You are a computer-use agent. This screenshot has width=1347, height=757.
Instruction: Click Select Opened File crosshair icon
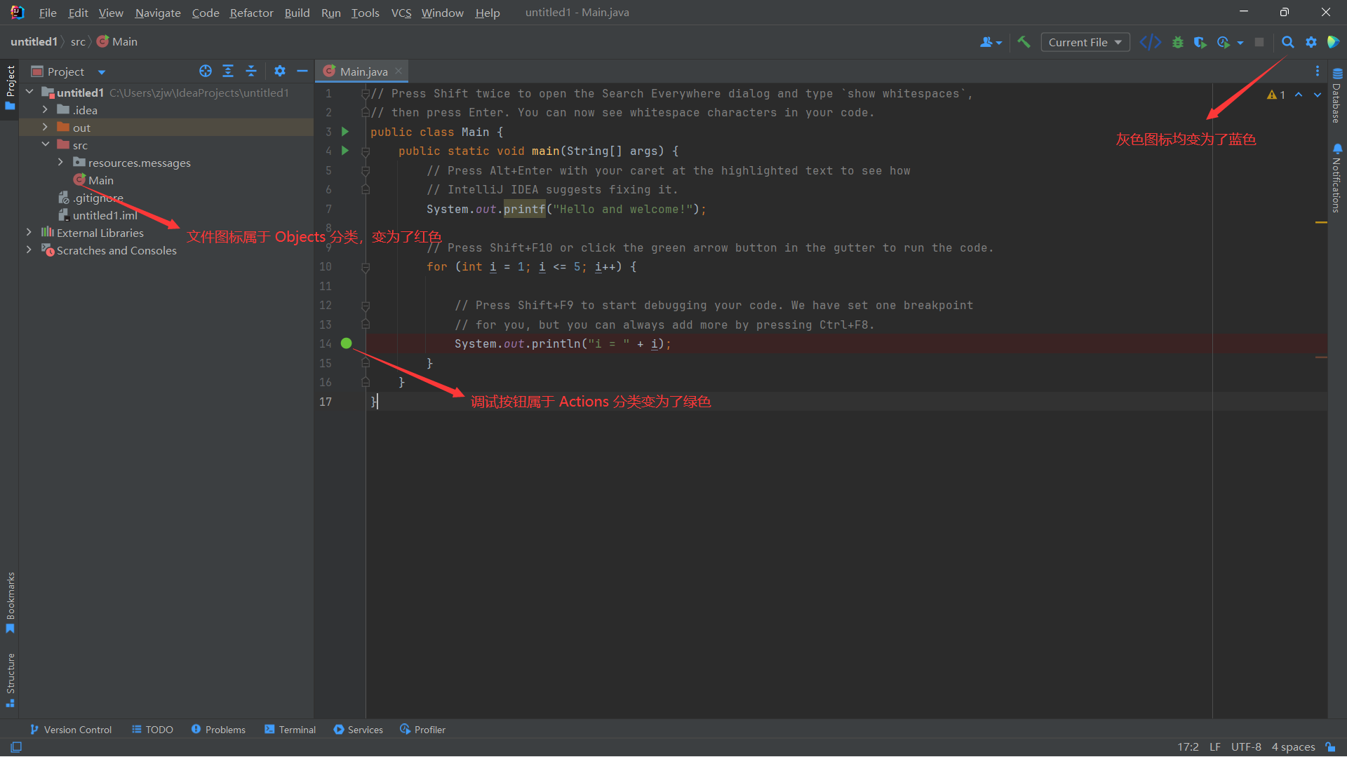[206, 71]
